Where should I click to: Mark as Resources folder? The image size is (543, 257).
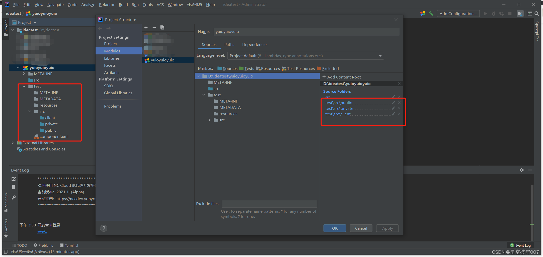[268, 68]
